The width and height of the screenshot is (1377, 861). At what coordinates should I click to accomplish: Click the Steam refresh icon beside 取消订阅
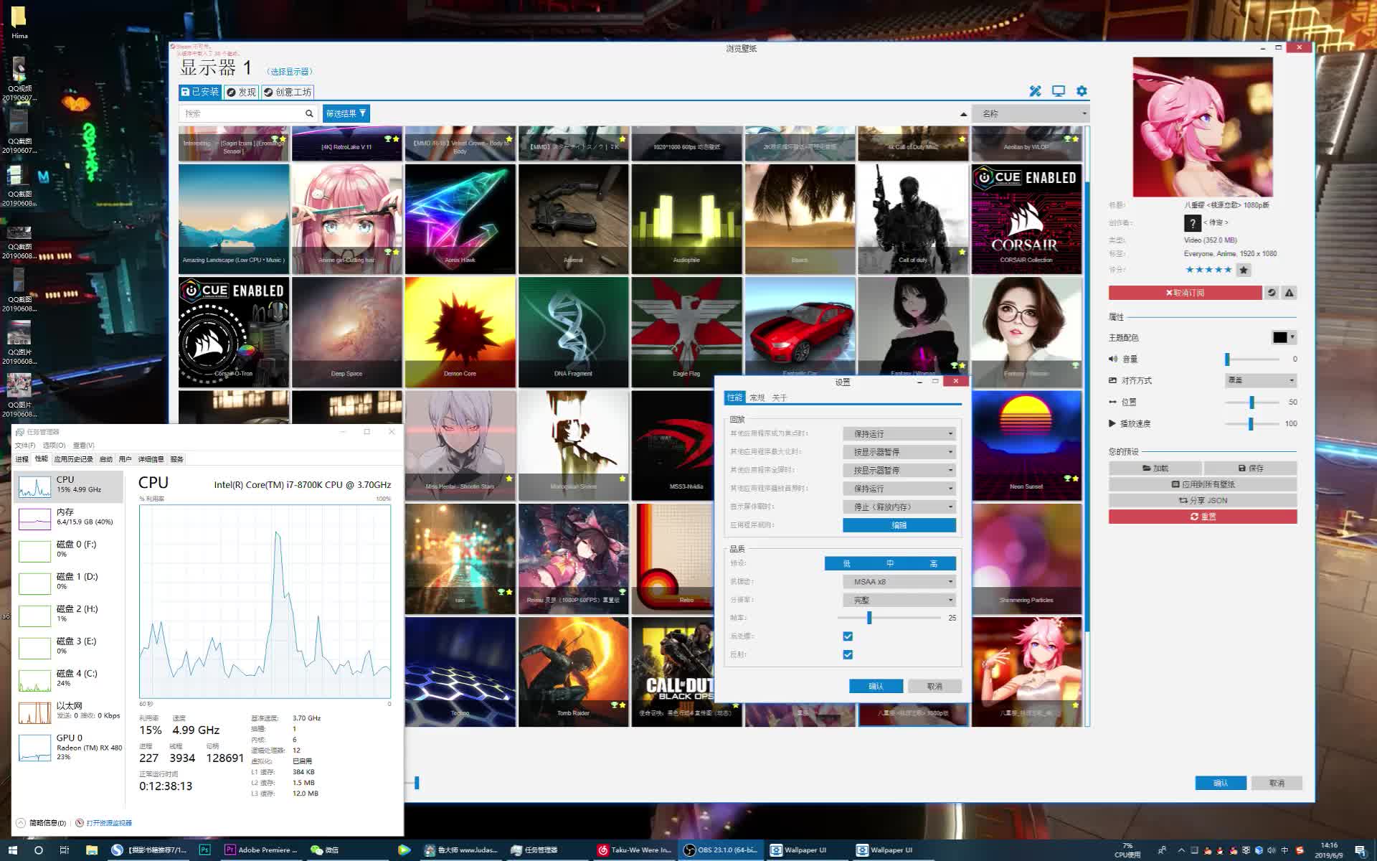[1272, 293]
